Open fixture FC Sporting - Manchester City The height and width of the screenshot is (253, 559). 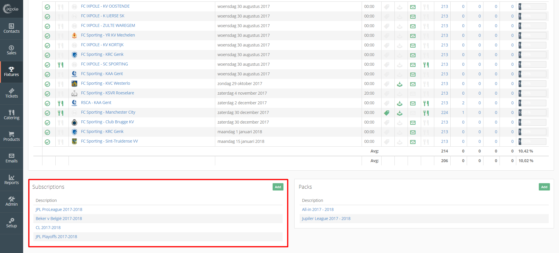coord(108,112)
